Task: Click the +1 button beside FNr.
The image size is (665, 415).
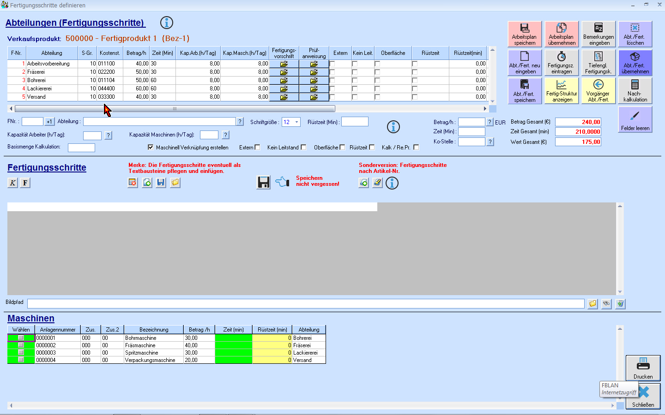Action: point(49,122)
